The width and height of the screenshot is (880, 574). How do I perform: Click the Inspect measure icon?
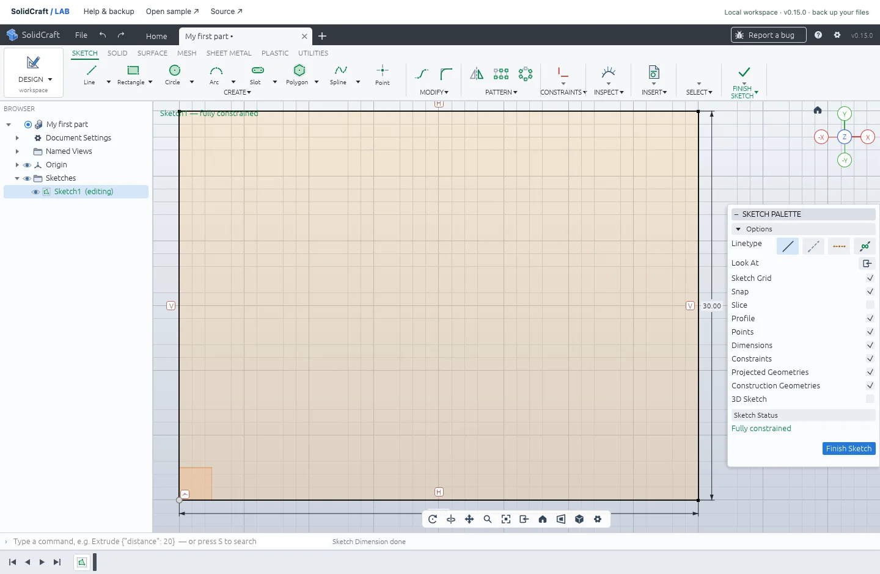pos(608,73)
